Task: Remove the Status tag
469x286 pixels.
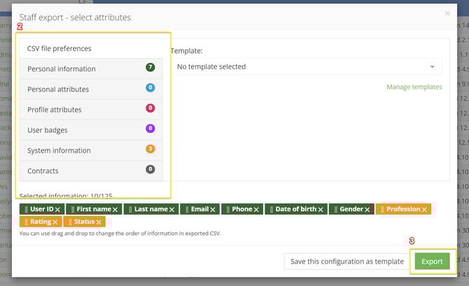Action: pyautogui.click(x=99, y=222)
